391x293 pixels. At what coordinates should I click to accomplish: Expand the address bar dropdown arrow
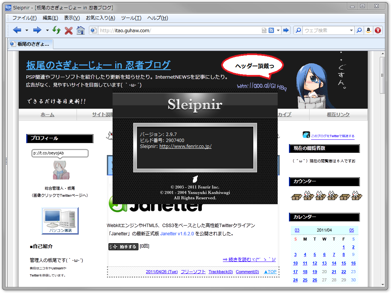(278, 30)
